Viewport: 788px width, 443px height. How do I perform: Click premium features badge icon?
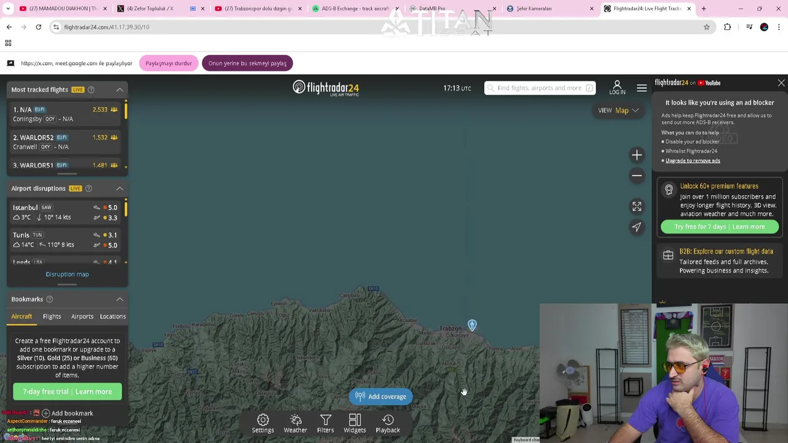(x=669, y=190)
